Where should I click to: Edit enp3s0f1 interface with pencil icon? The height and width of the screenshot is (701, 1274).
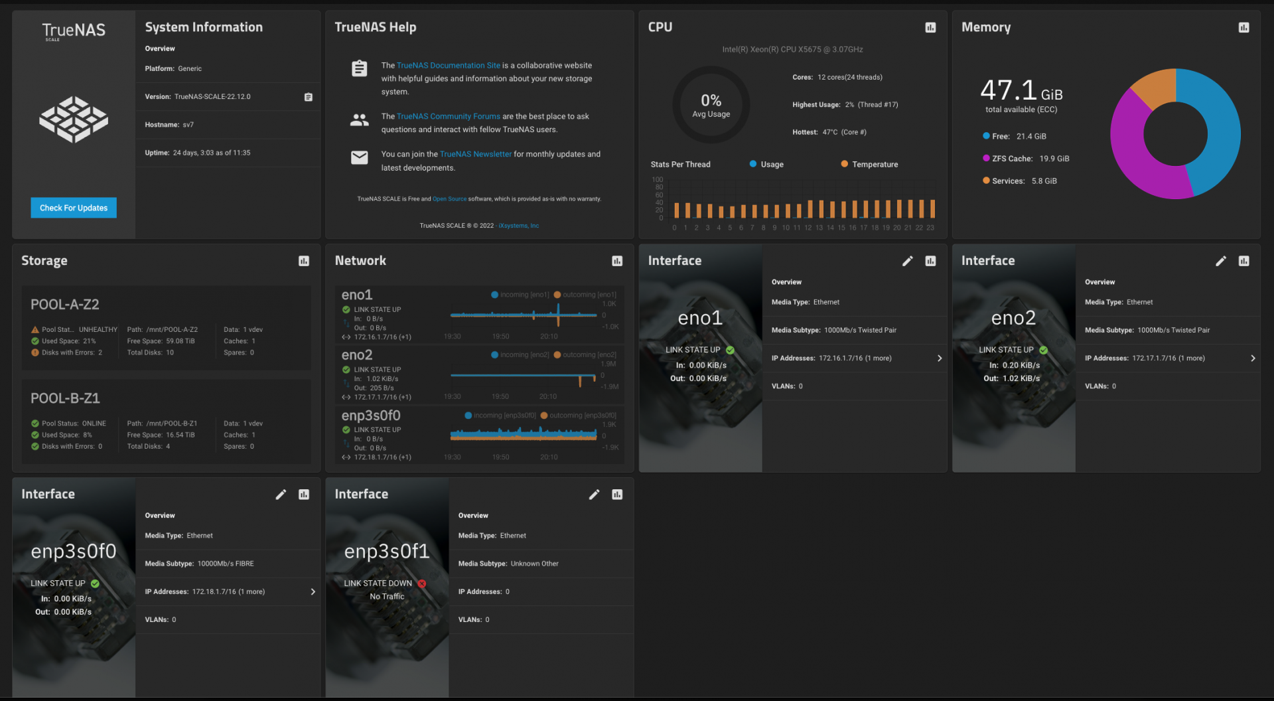click(x=594, y=495)
